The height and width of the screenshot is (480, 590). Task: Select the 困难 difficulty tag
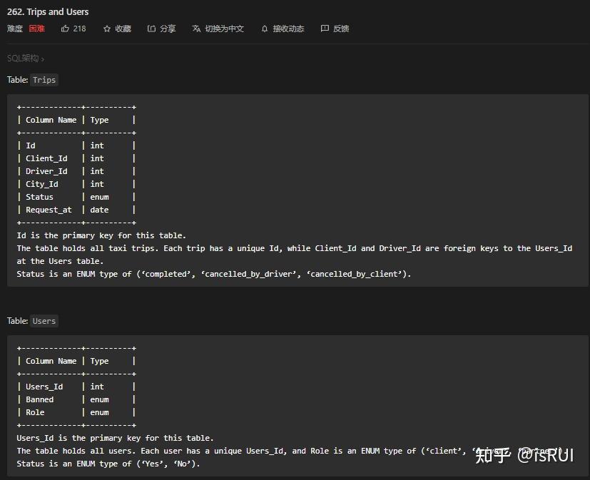(36, 29)
